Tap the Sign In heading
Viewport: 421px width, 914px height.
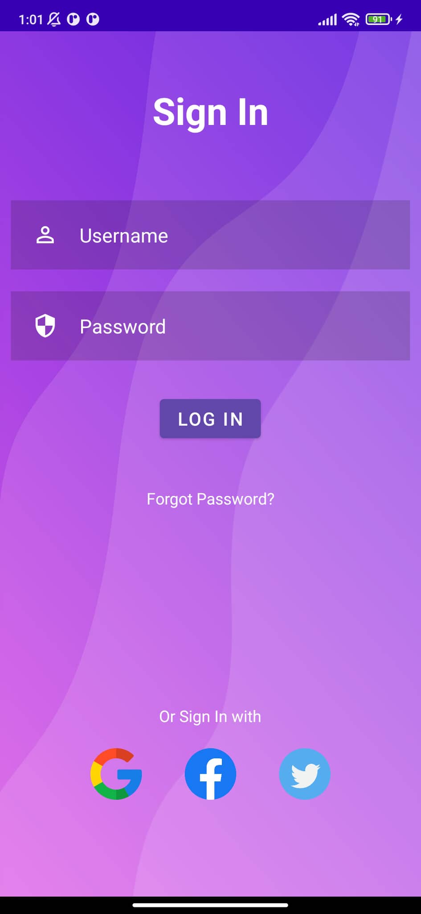coord(210,112)
